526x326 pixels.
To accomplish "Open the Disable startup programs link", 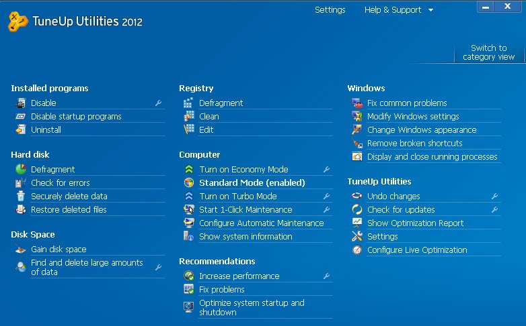I will click(x=76, y=117).
